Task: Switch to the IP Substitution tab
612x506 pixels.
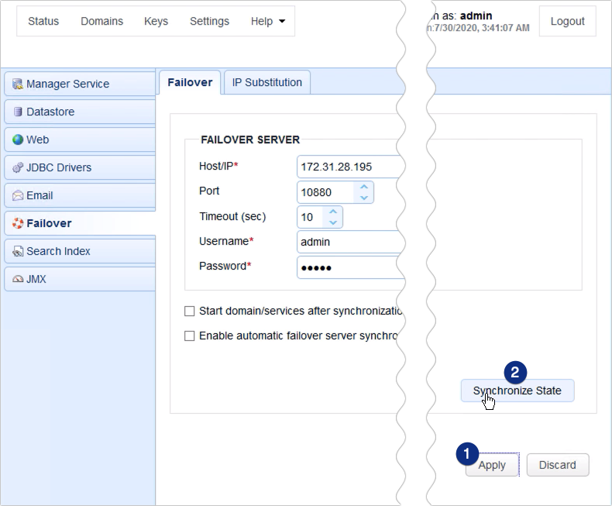Action: click(267, 82)
